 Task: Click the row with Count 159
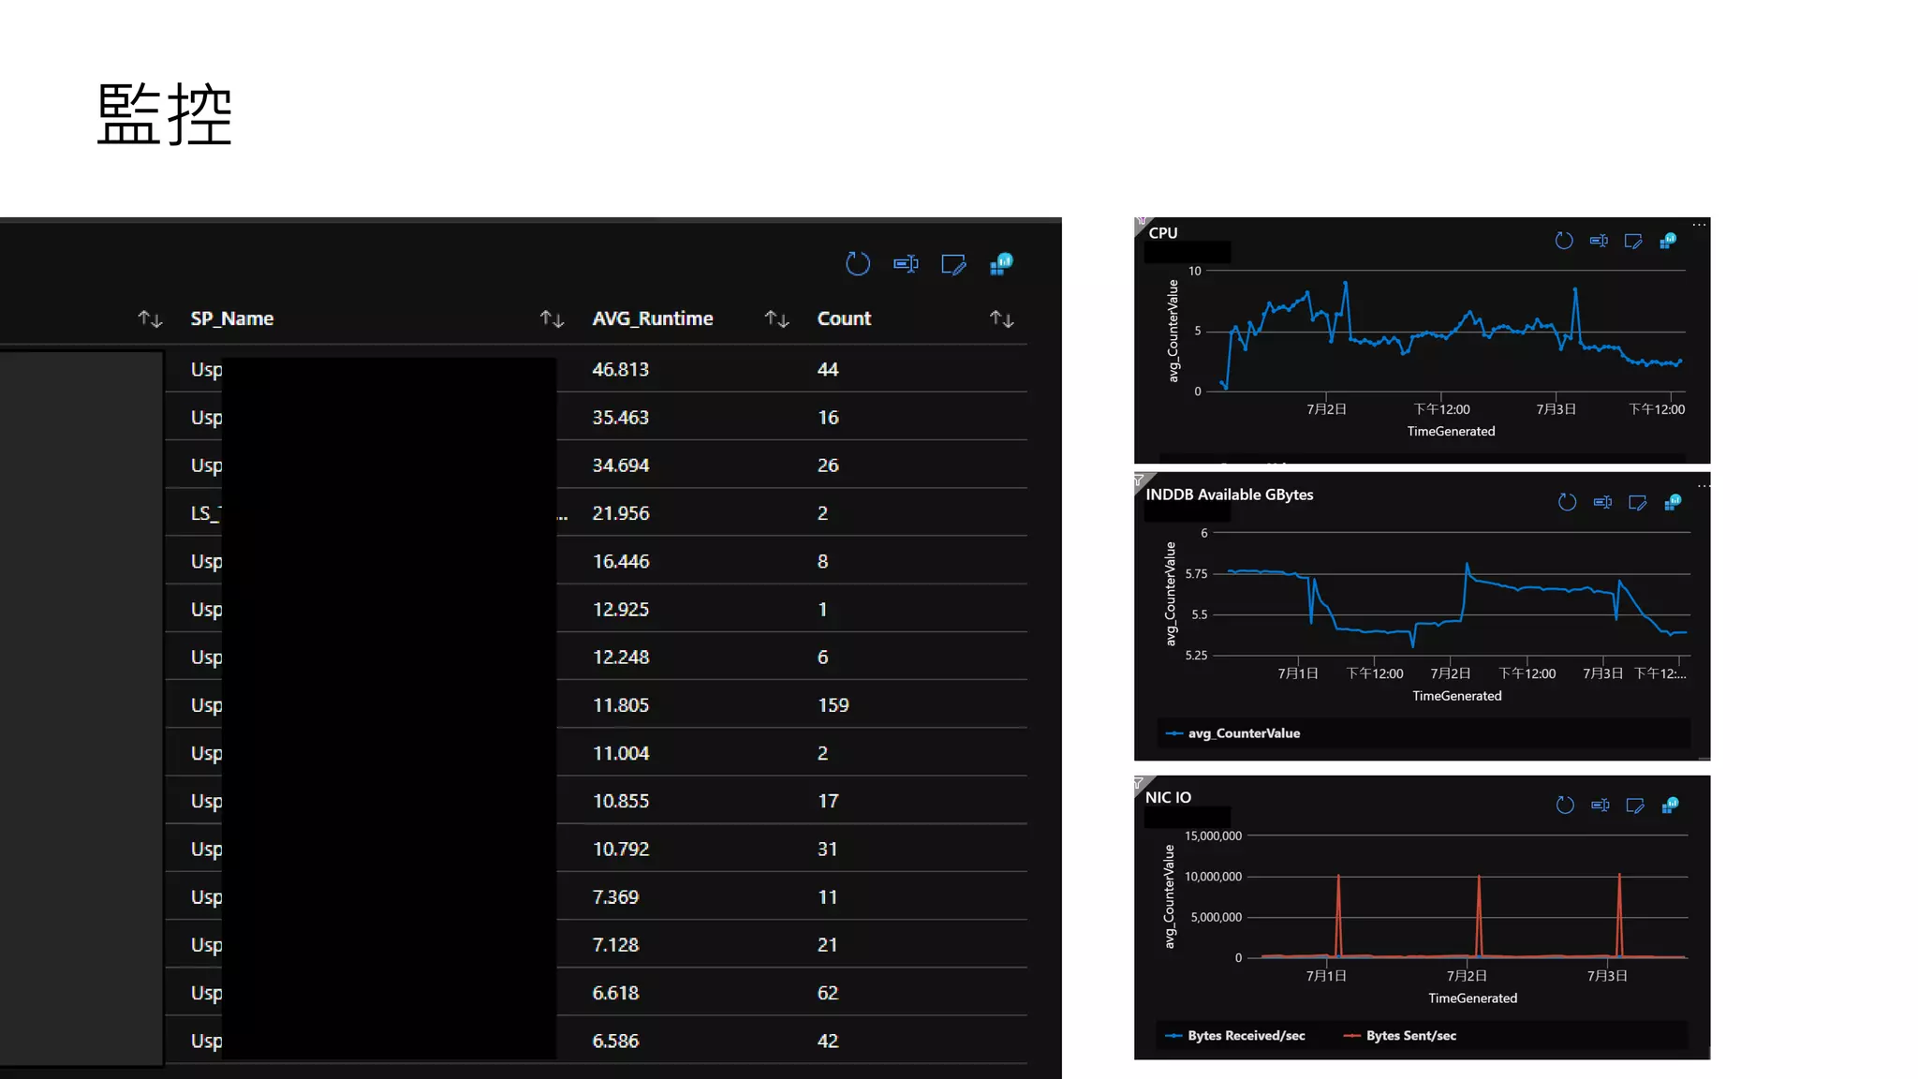coord(833,705)
